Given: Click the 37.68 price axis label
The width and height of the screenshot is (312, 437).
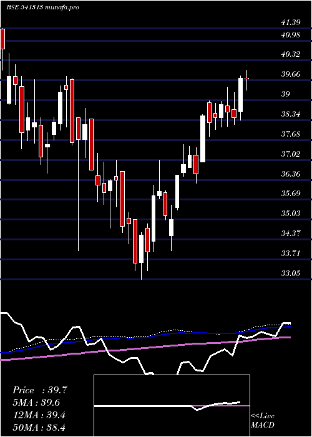Looking at the screenshot, I should [291, 134].
